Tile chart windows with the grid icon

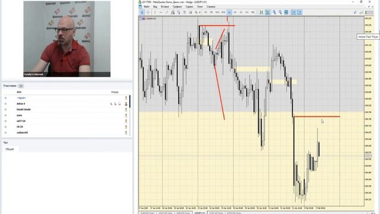[x=286, y=12]
